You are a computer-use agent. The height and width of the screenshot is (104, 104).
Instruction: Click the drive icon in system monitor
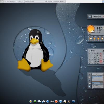pos(90,83)
